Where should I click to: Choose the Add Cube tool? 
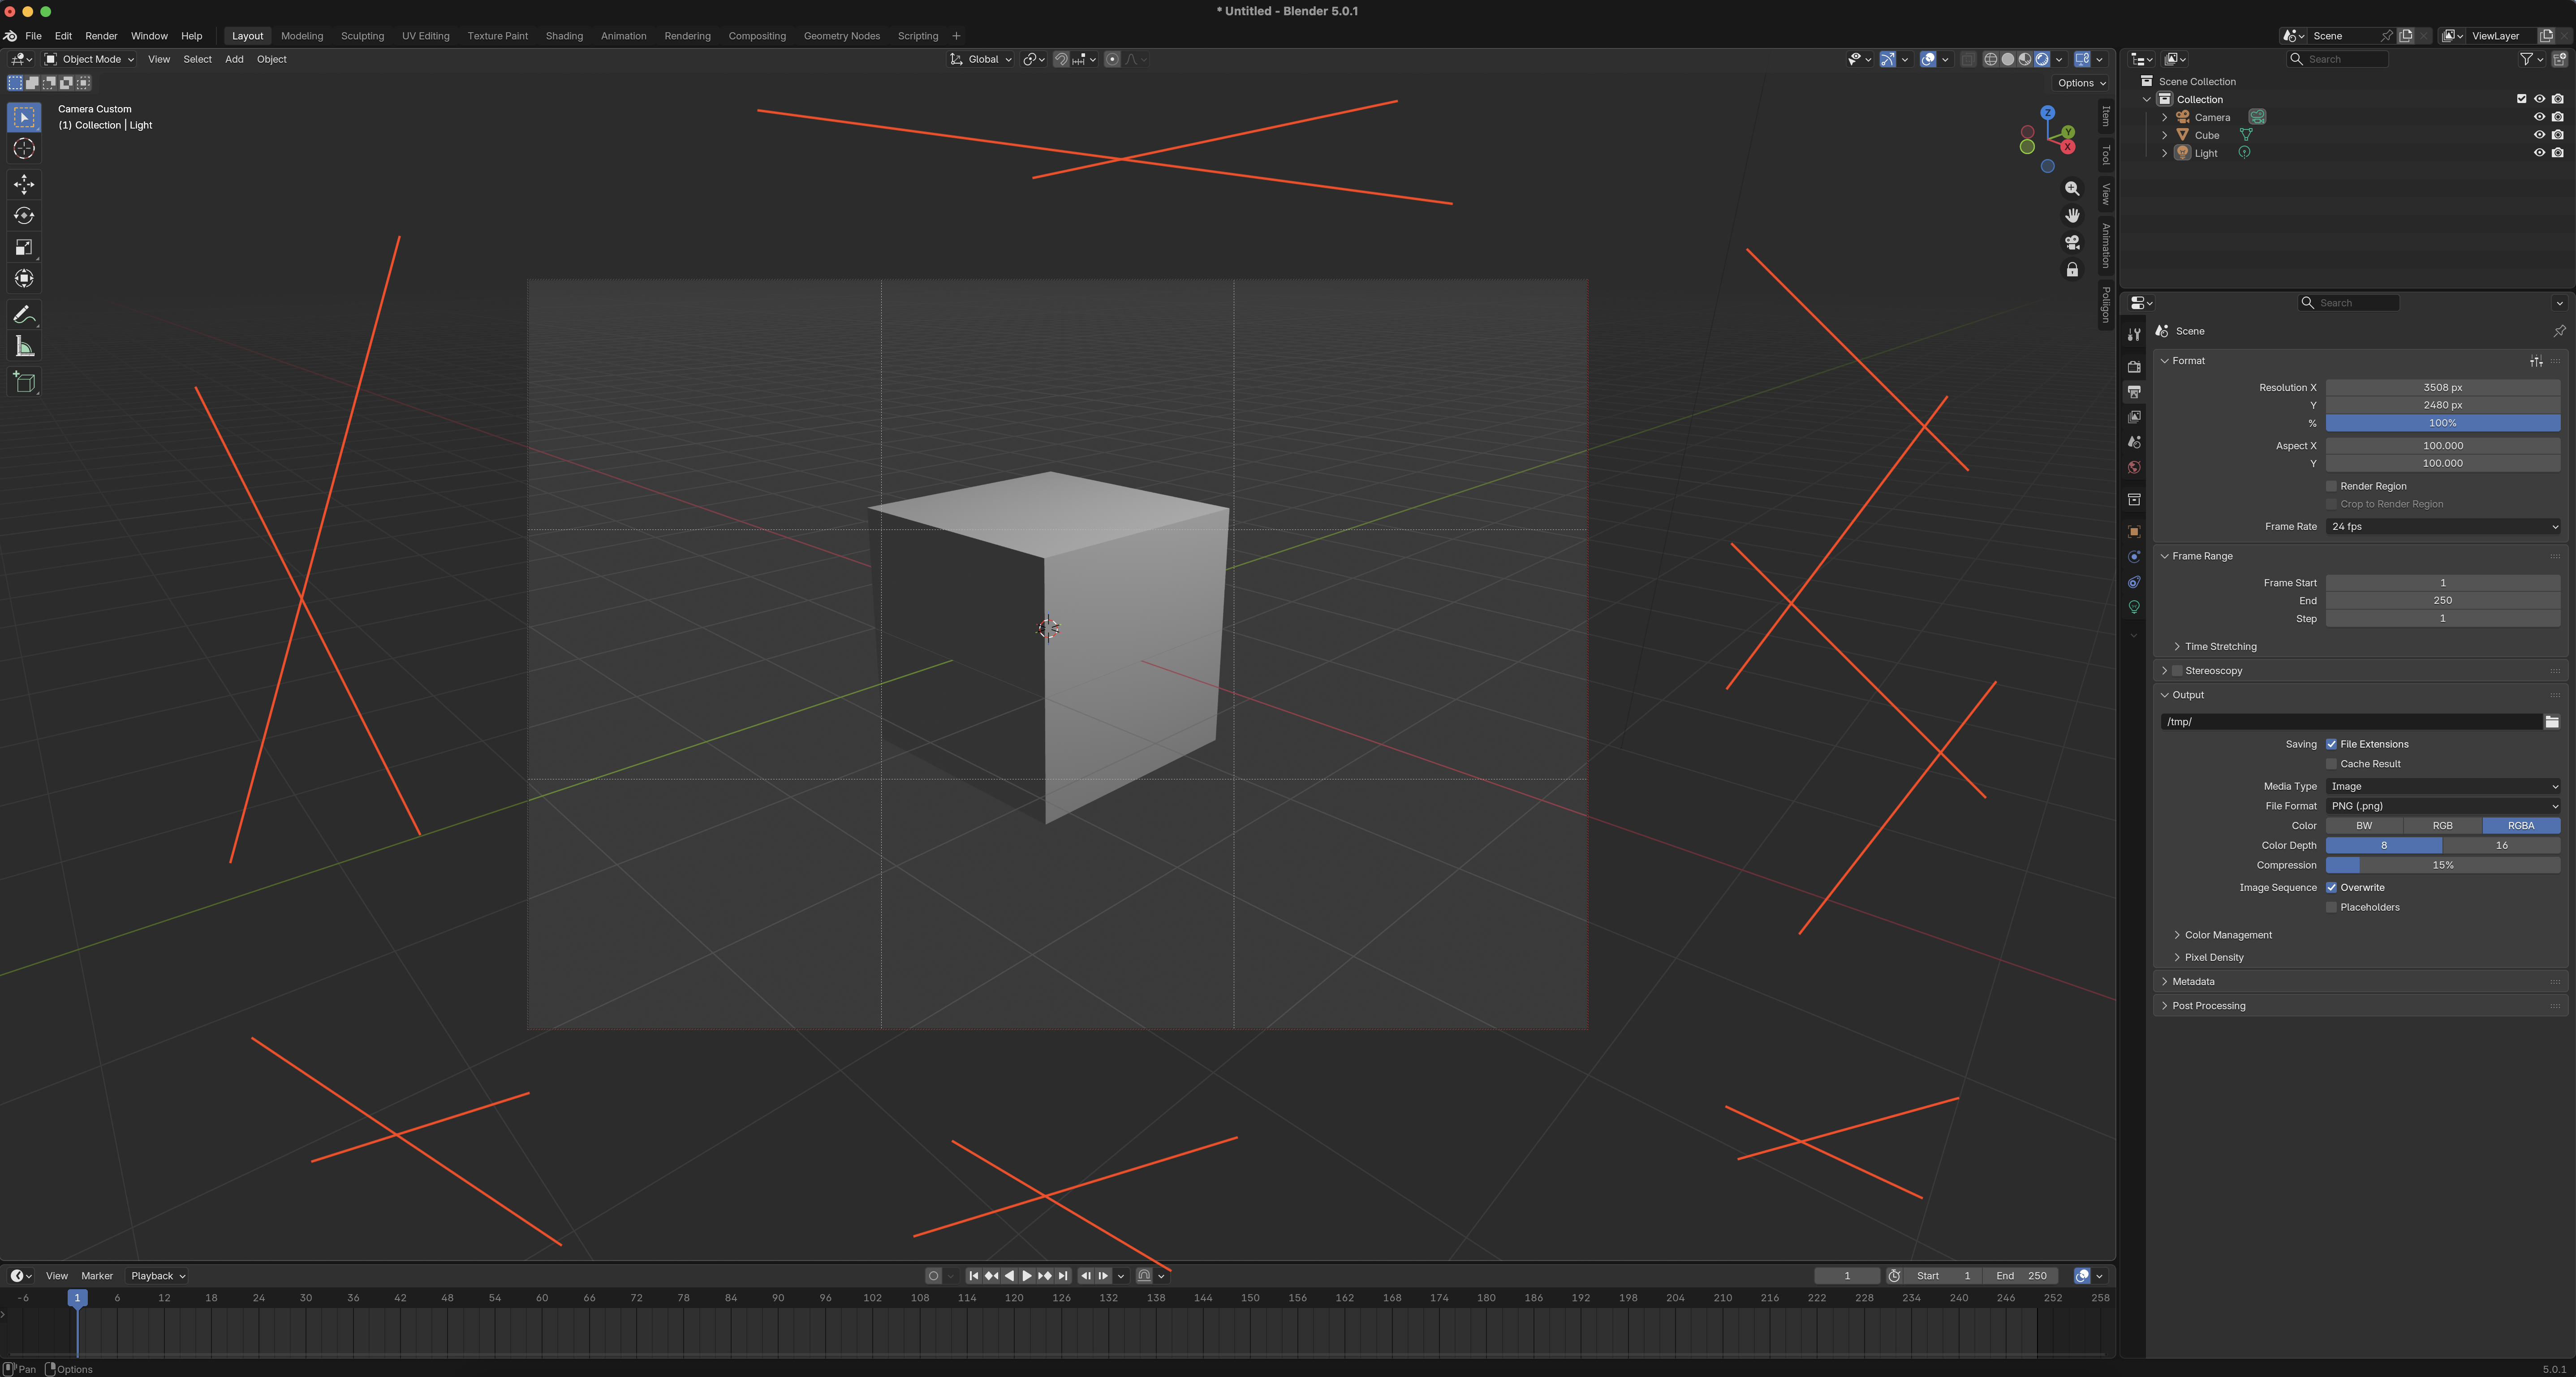pyautogui.click(x=24, y=382)
